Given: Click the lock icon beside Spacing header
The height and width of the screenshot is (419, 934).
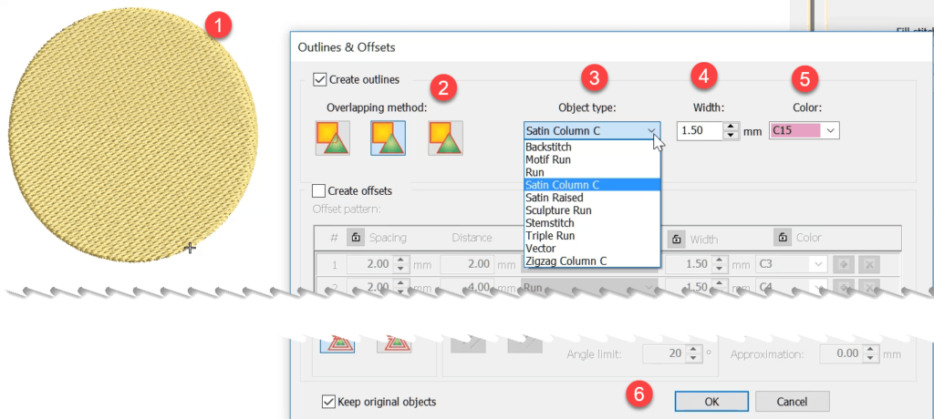Looking at the screenshot, I should (356, 238).
